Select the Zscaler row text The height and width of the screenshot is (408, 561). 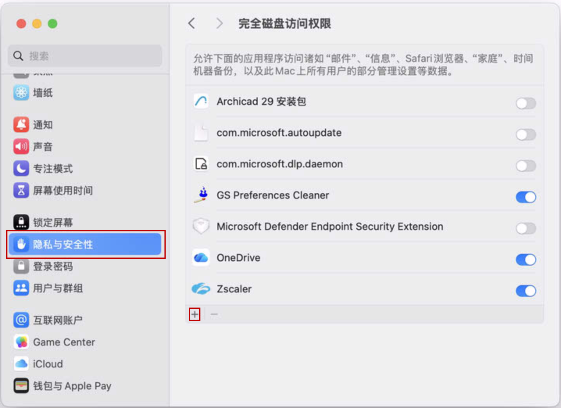tap(234, 289)
